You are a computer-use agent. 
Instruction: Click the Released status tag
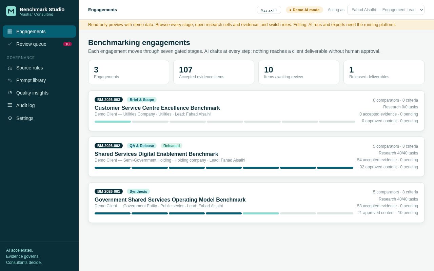point(172,146)
